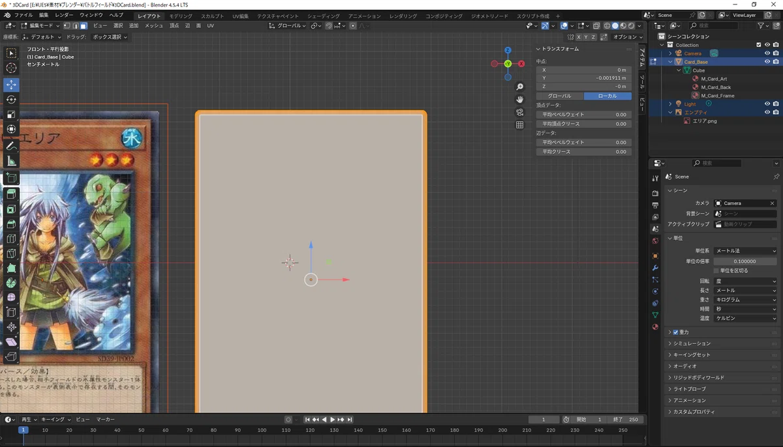Play the animation forward
The image size is (783, 447).
pos(333,420)
